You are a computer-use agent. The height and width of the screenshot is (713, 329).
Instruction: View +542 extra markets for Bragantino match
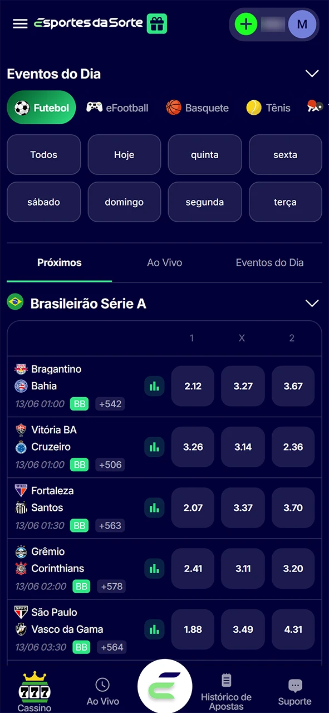(x=110, y=404)
